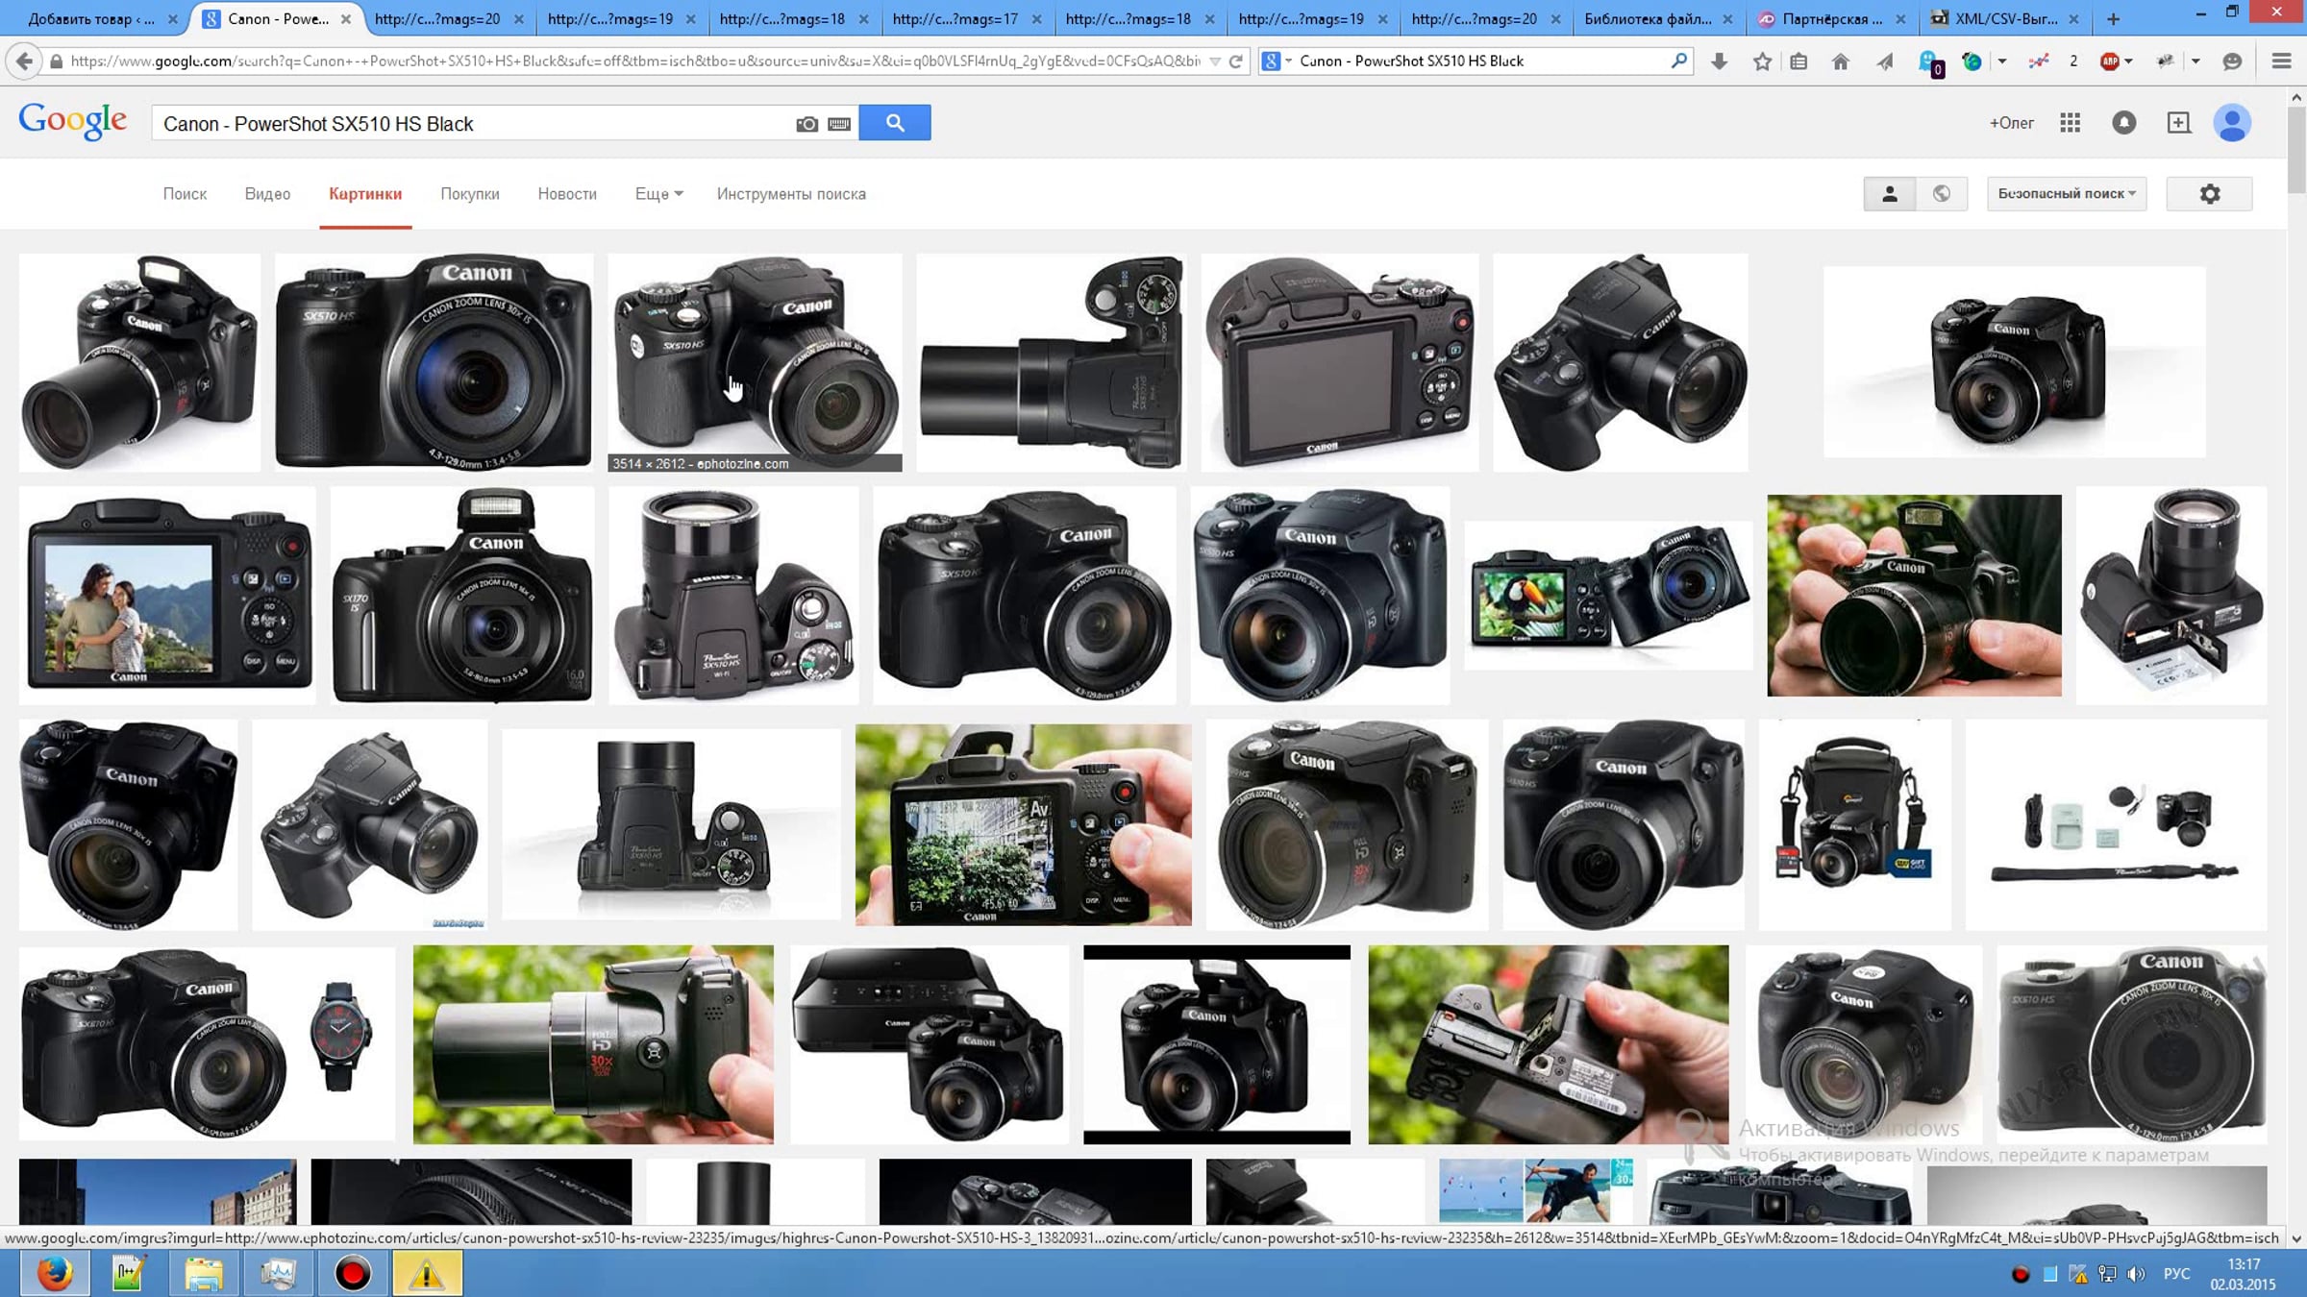
Task: Expand the Adblock Plus dropdown arrow
Action: pos(2129,61)
